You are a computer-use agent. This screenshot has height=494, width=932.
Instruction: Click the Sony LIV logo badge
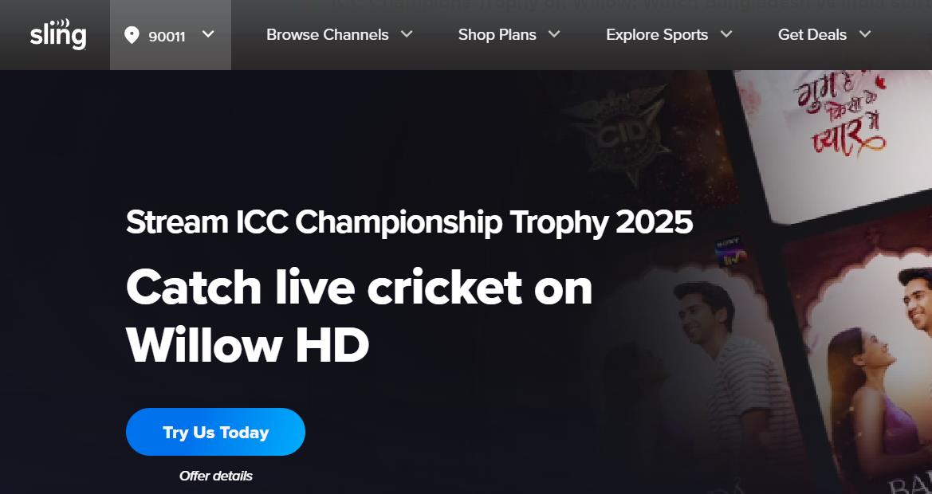pos(729,251)
